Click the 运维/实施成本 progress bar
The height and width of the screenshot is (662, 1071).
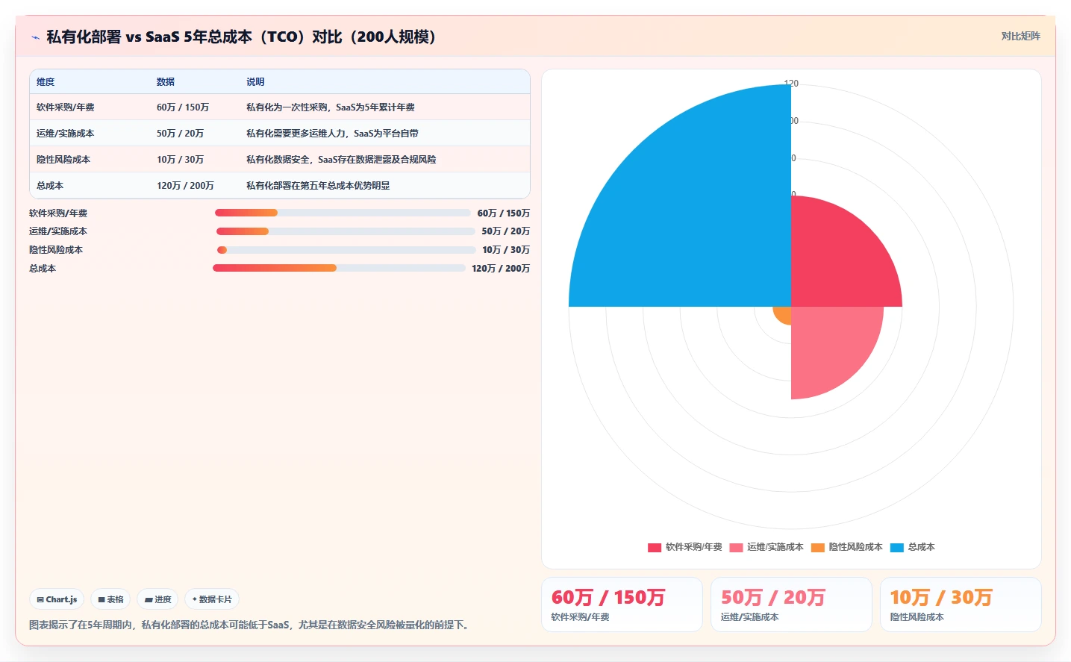346,231
